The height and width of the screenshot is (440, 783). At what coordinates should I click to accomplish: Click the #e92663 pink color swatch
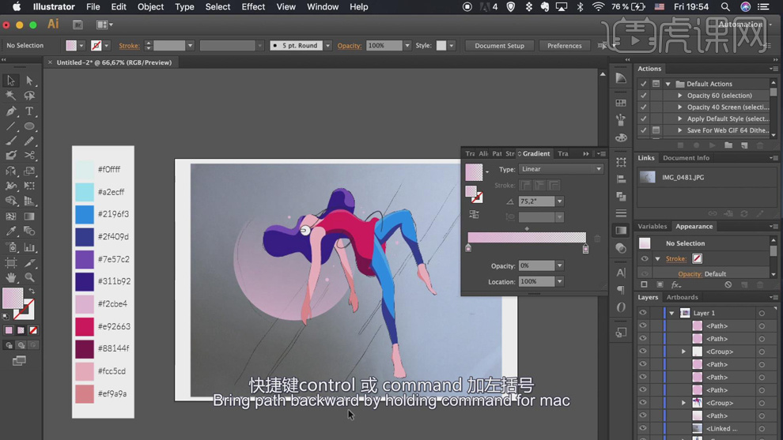85,326
